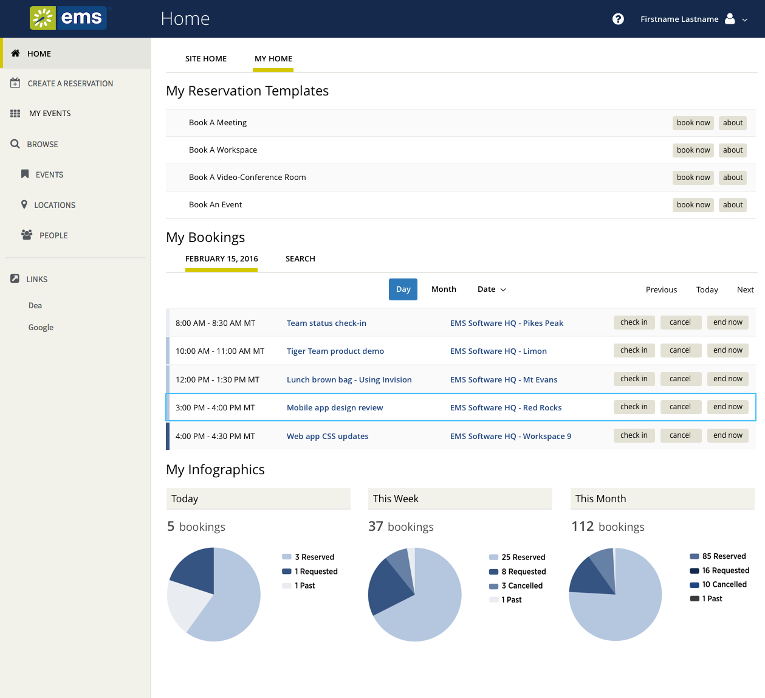Screen dimensions: 765x698
Task: Click the People group icon
Action: [x=27, y=235]
